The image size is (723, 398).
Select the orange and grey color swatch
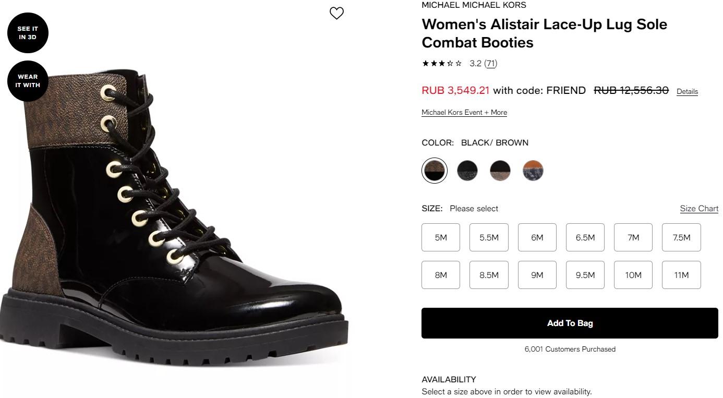pyautogui.click(x=533, y=171)
